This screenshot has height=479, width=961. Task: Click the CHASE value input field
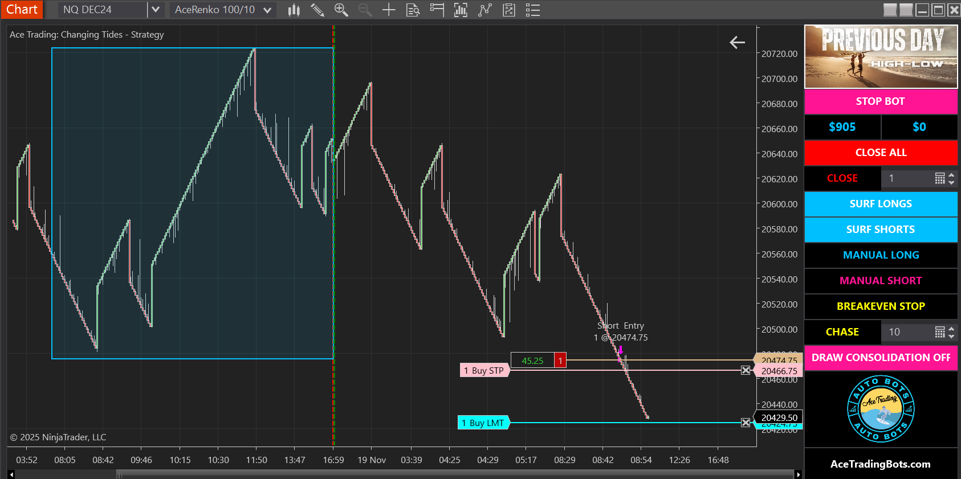point(907,332)
